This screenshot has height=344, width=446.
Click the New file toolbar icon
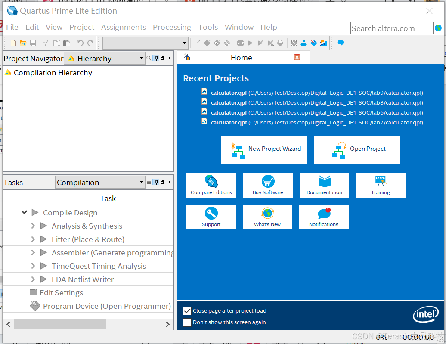[x=13, y=43]
